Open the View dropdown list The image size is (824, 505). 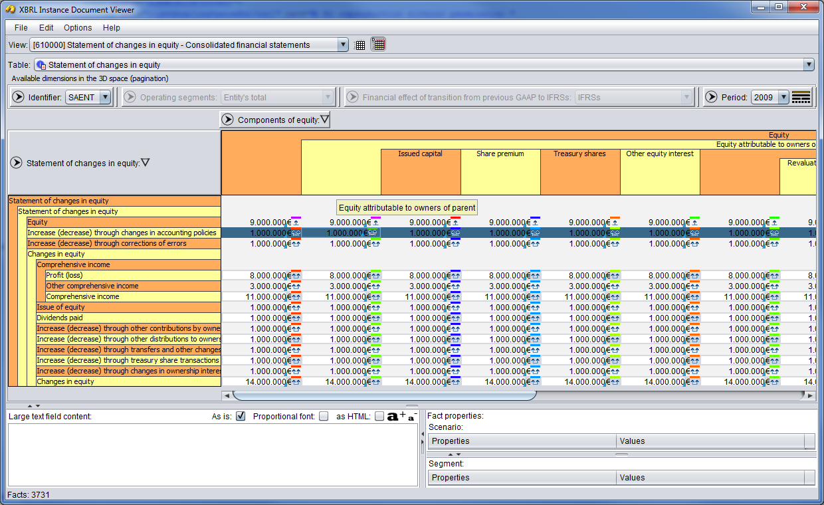(343, 45)
